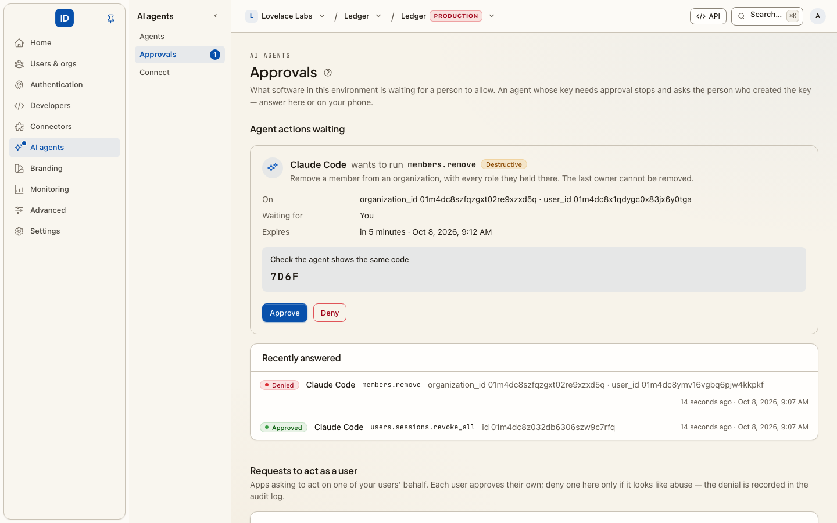The width and height of the screenshot is (837, 523).
Task: View the Monitoring section
Action: pyautogui.click(x=65, y=189)
